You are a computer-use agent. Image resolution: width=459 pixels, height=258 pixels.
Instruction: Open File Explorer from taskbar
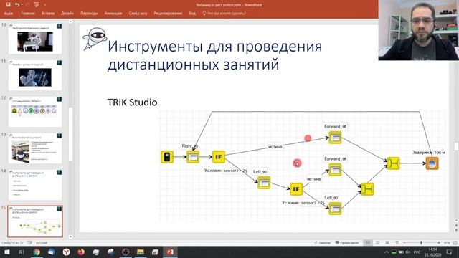[141, 252]
